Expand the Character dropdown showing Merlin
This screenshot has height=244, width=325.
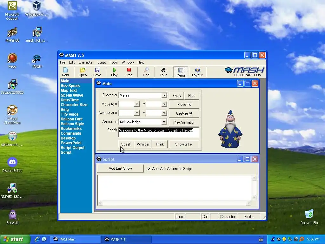point(164,95)
